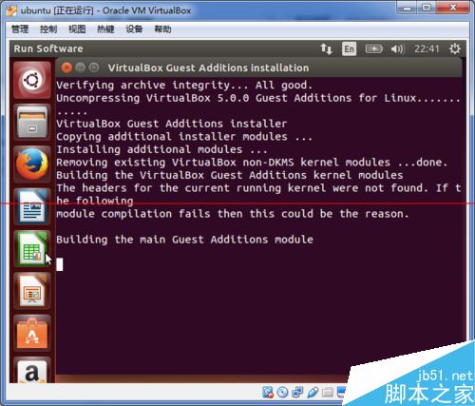Open the Files manager in launcher
The width and height of the screenshot is (475, 406).
pos(31,123)
